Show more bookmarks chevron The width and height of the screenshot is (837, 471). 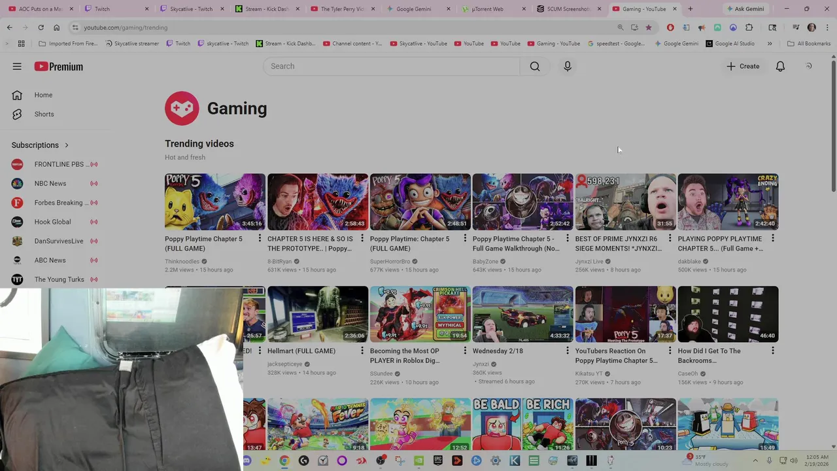(770, 44)
